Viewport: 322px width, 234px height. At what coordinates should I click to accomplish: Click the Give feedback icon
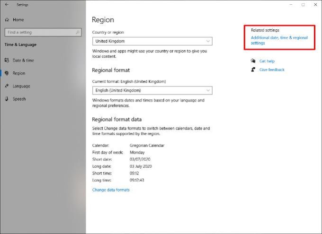coord(253,69)
